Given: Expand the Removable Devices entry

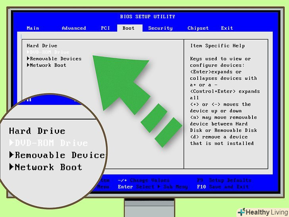Looking at the screenshot, I should click(x=54, y=59).
